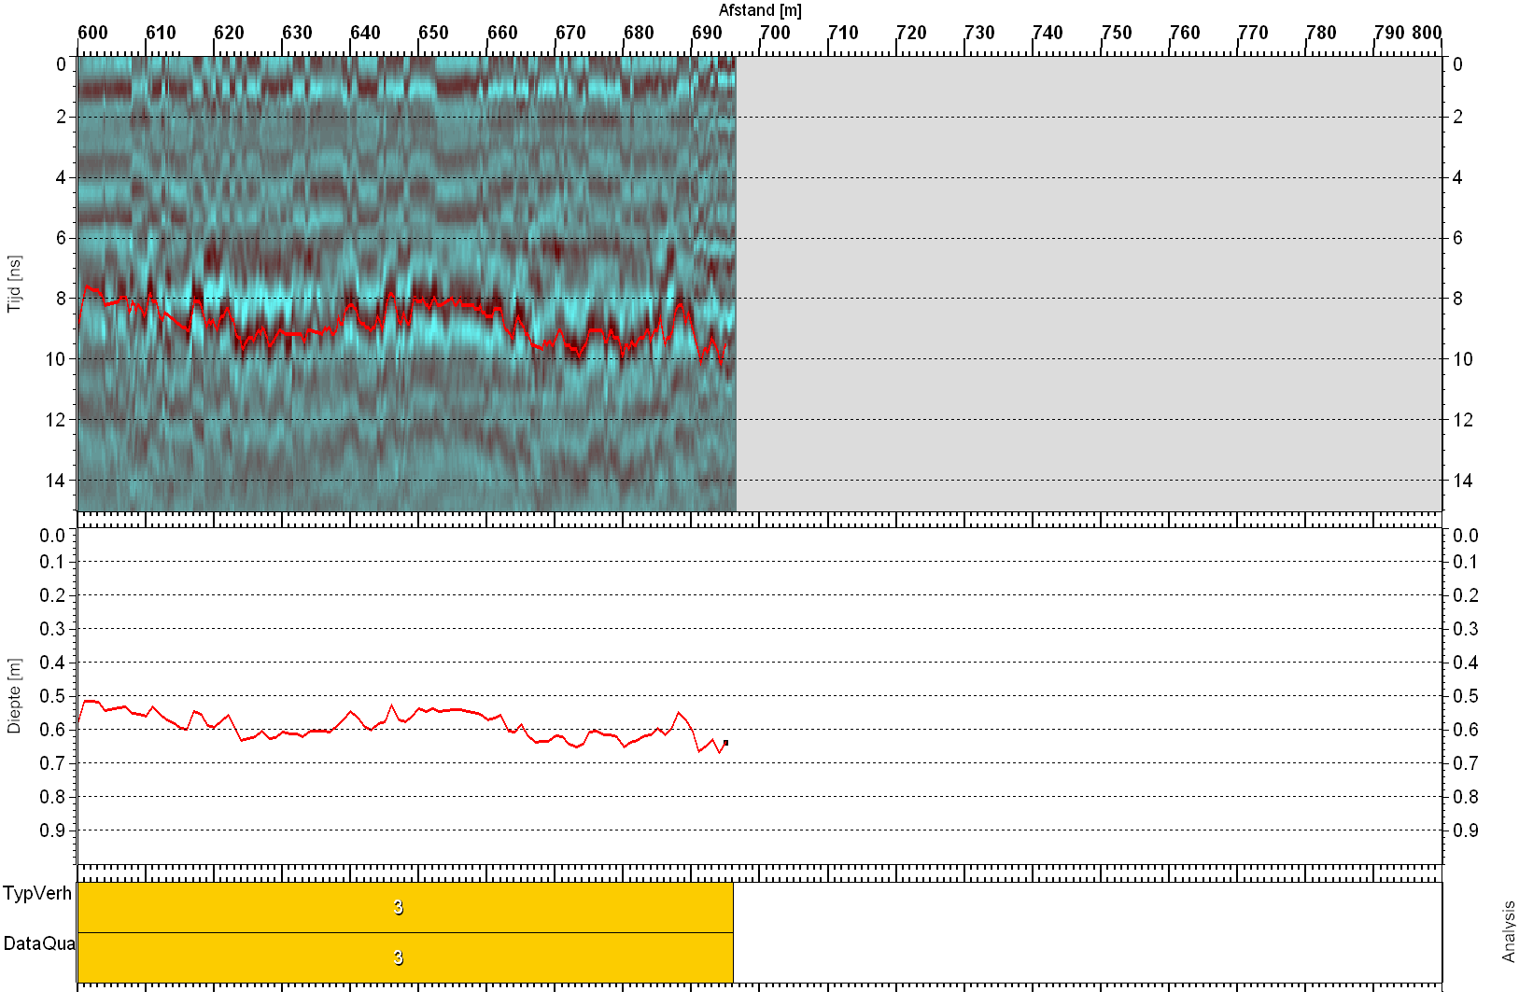Click right time axis value 6
The height and width of the screenshot is (1005, 1519).
(1457, 238)
